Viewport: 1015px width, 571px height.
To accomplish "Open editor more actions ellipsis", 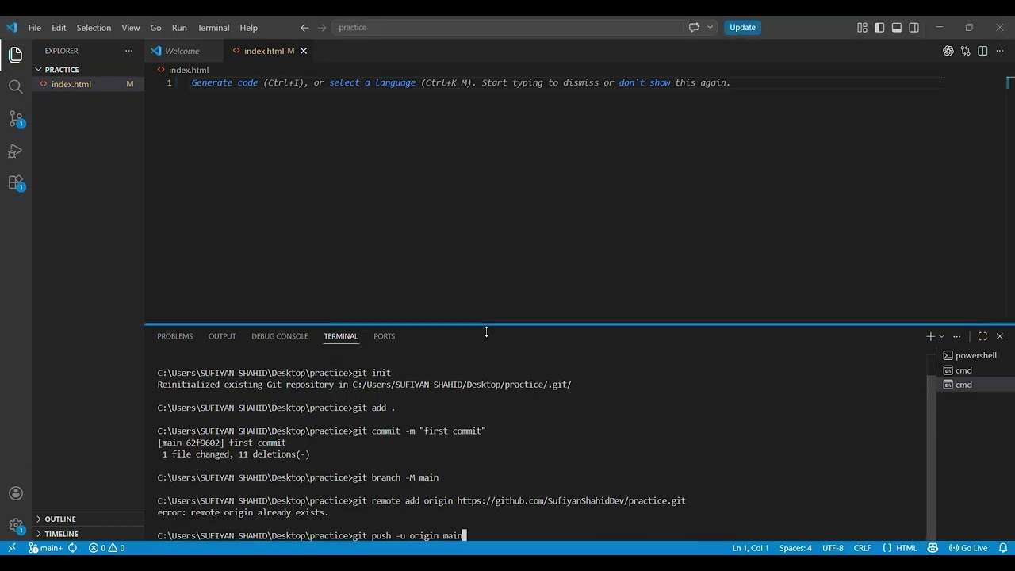I will point(999,51).
